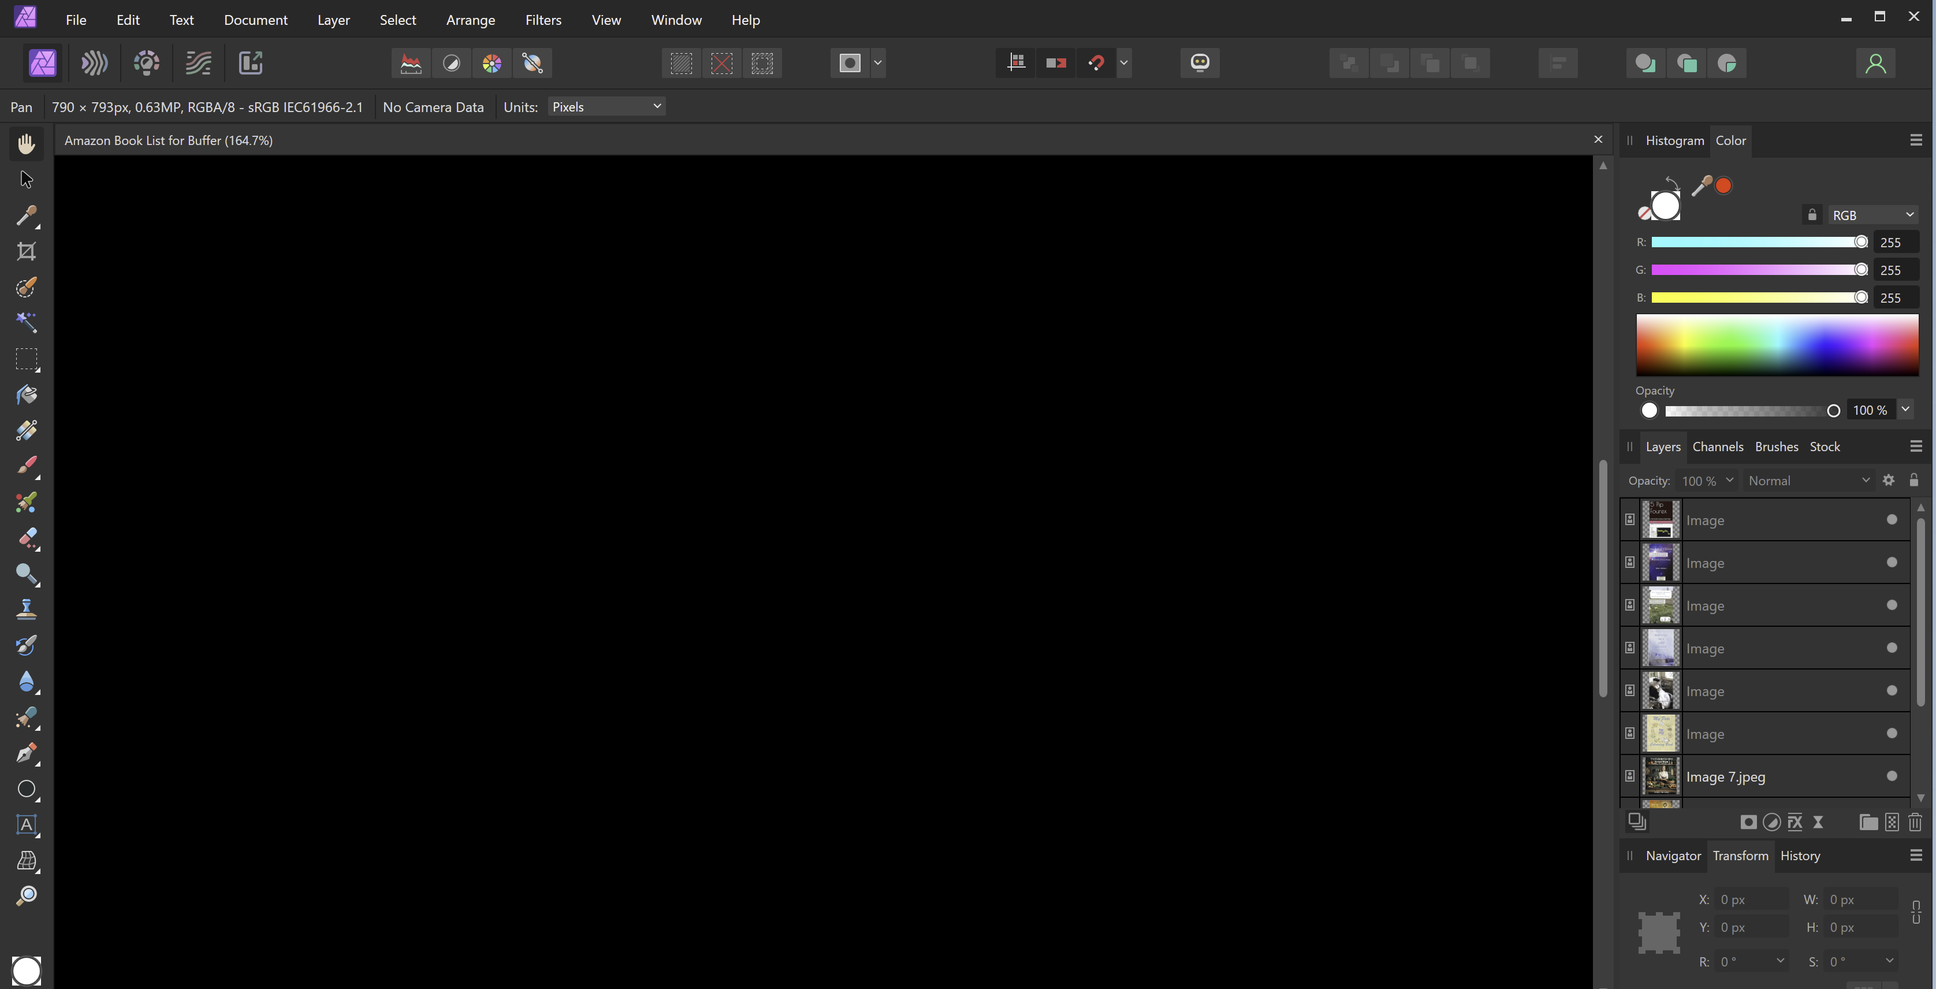Screen dimensions: 1936x989
Task: Switch to Export Persona
Action: pos(250,63)
